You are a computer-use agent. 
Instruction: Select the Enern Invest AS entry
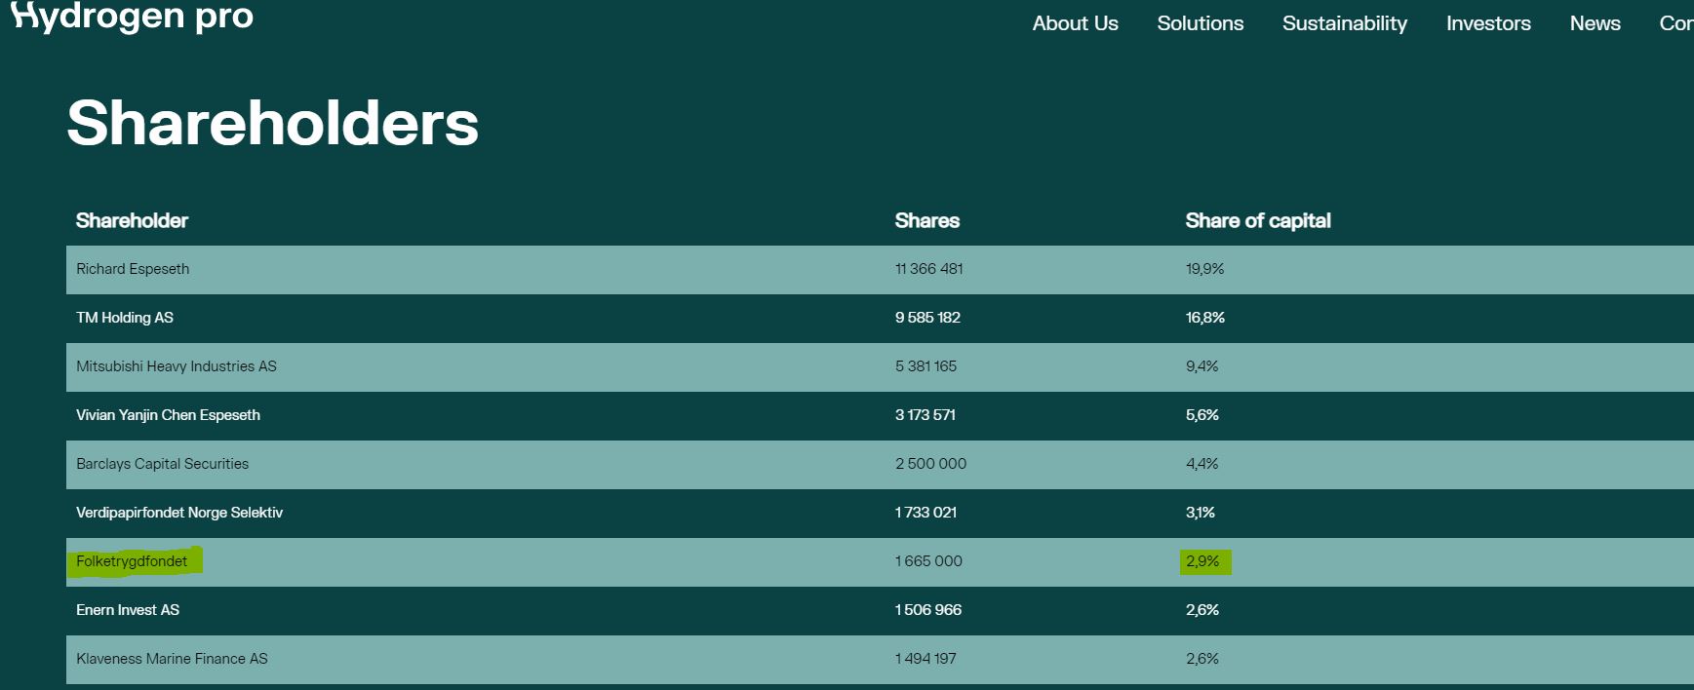point(128,610)
